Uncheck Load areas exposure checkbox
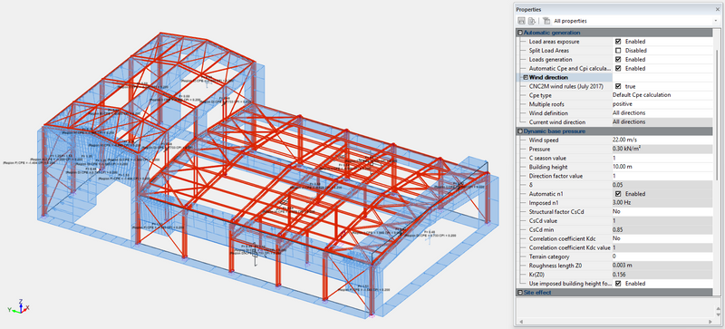This screenshot has width=725, height=329. (618, 42)
